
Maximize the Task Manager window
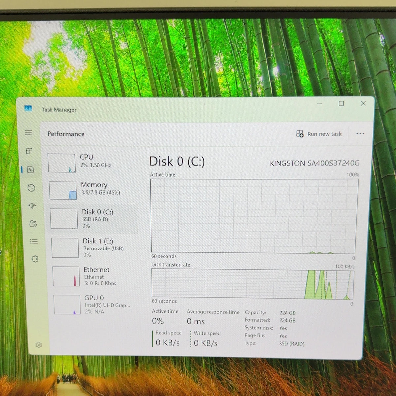[341, 103]
